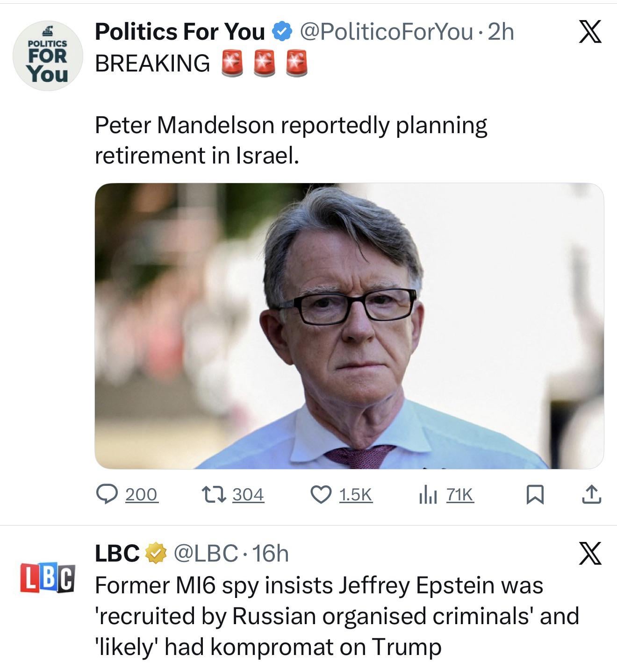Tap the share upload icon
This screenshot has width=617, height=669.
click(x=591, y=495)
